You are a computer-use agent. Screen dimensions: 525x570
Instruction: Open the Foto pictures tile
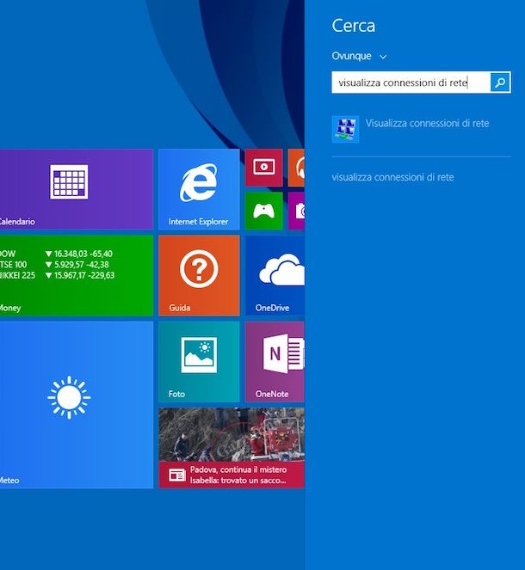click(199, 361)
